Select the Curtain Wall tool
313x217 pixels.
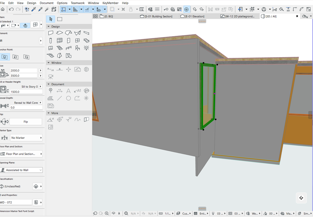(60, 41)
